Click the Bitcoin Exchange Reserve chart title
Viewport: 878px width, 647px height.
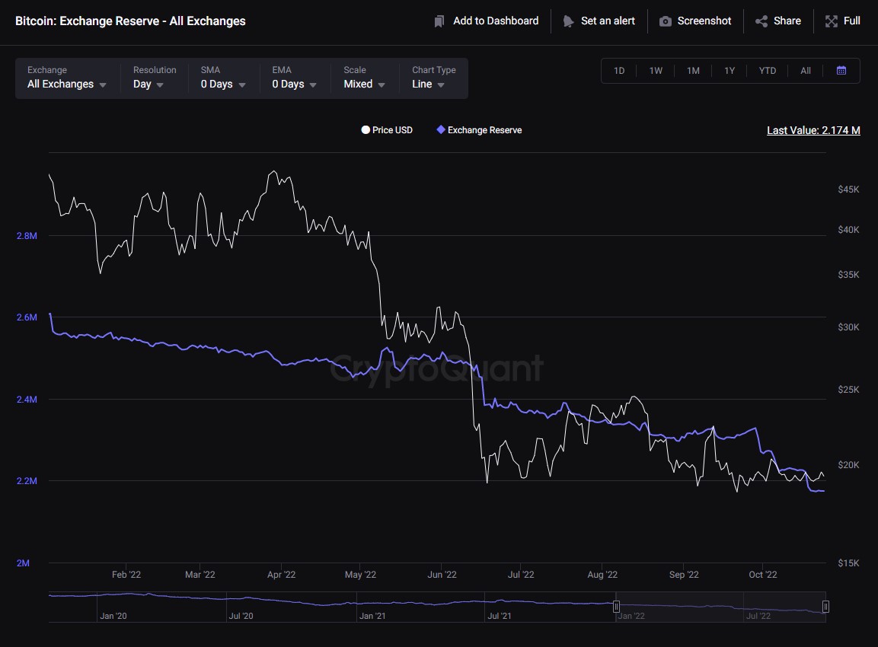tap(129, 21)
